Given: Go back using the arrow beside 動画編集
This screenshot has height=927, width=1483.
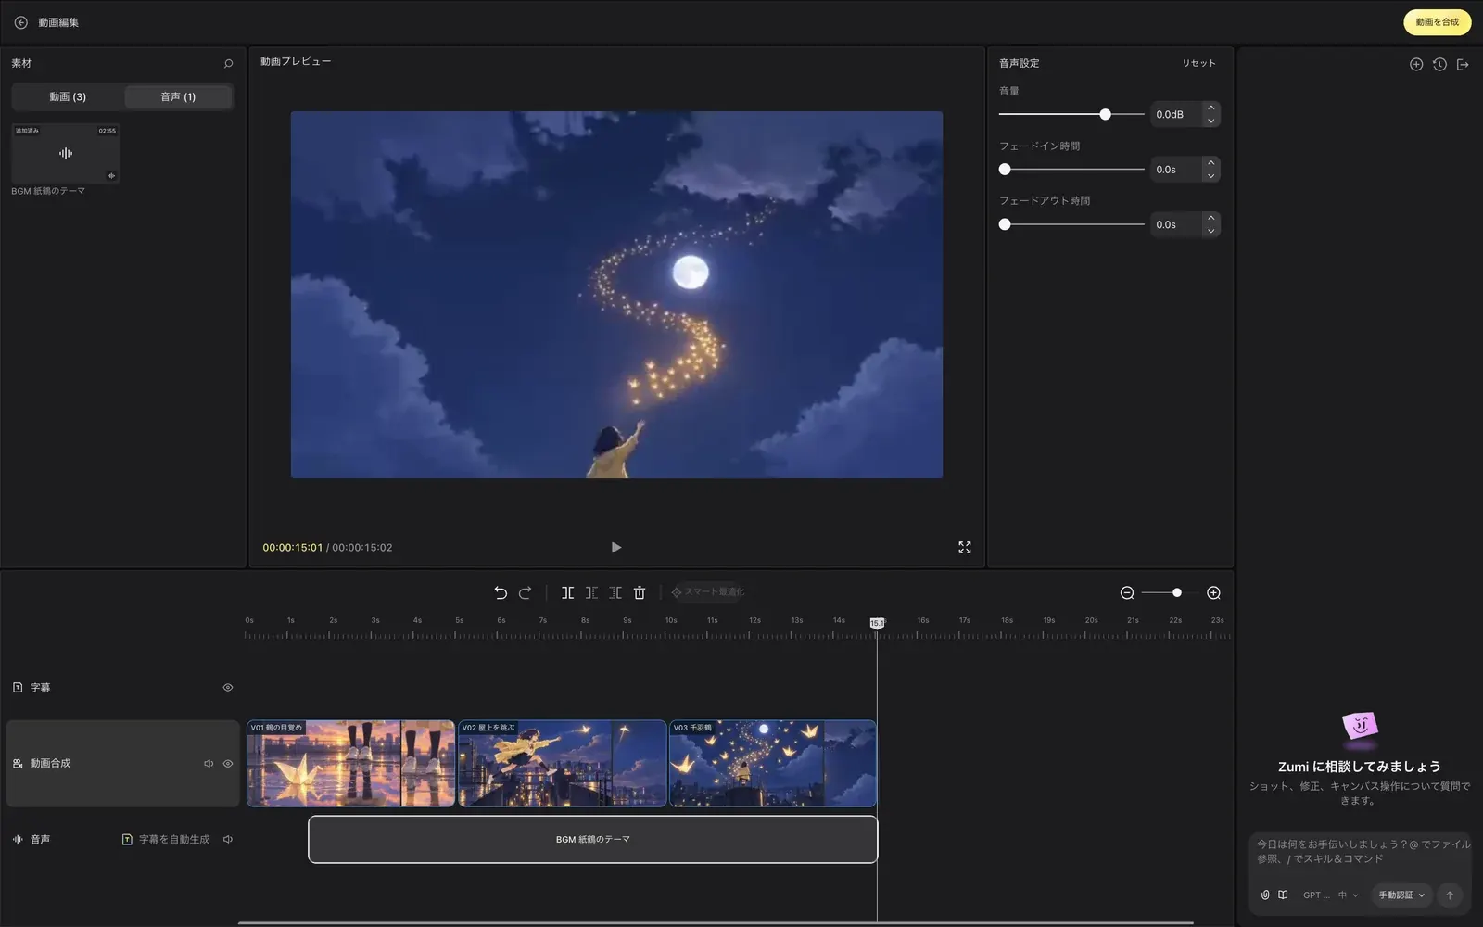Looking at the screenshot, I should point(20,22).
